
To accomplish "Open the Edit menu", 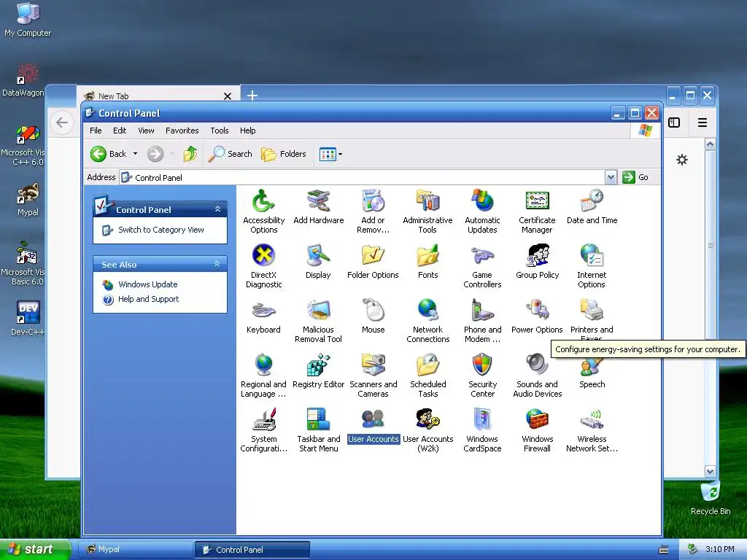I will tap(120, 131).
